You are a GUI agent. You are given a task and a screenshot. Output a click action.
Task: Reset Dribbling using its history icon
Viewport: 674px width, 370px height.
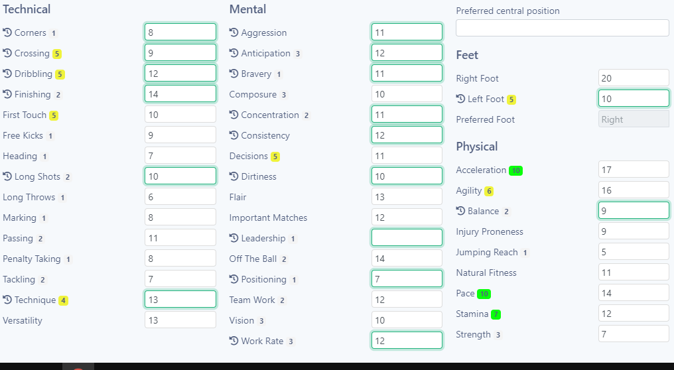[x=7, y=74]
